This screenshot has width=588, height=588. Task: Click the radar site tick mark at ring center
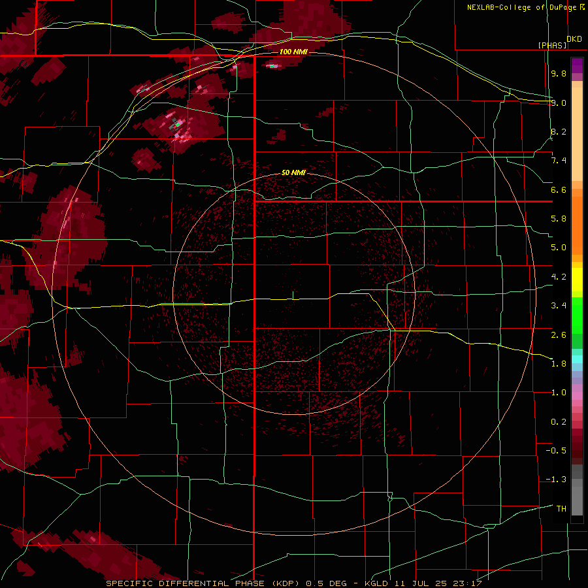(x=293, y=295)
